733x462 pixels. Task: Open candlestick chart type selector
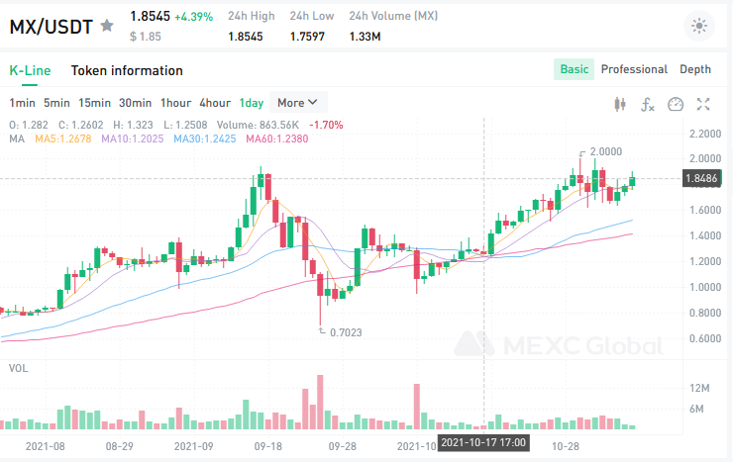click(622, 104)
